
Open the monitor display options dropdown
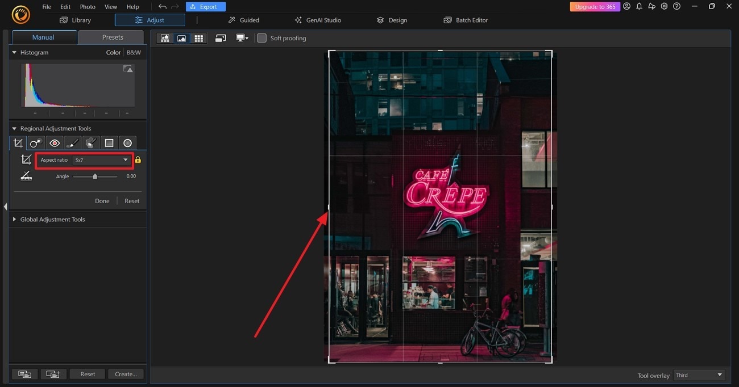242,38
